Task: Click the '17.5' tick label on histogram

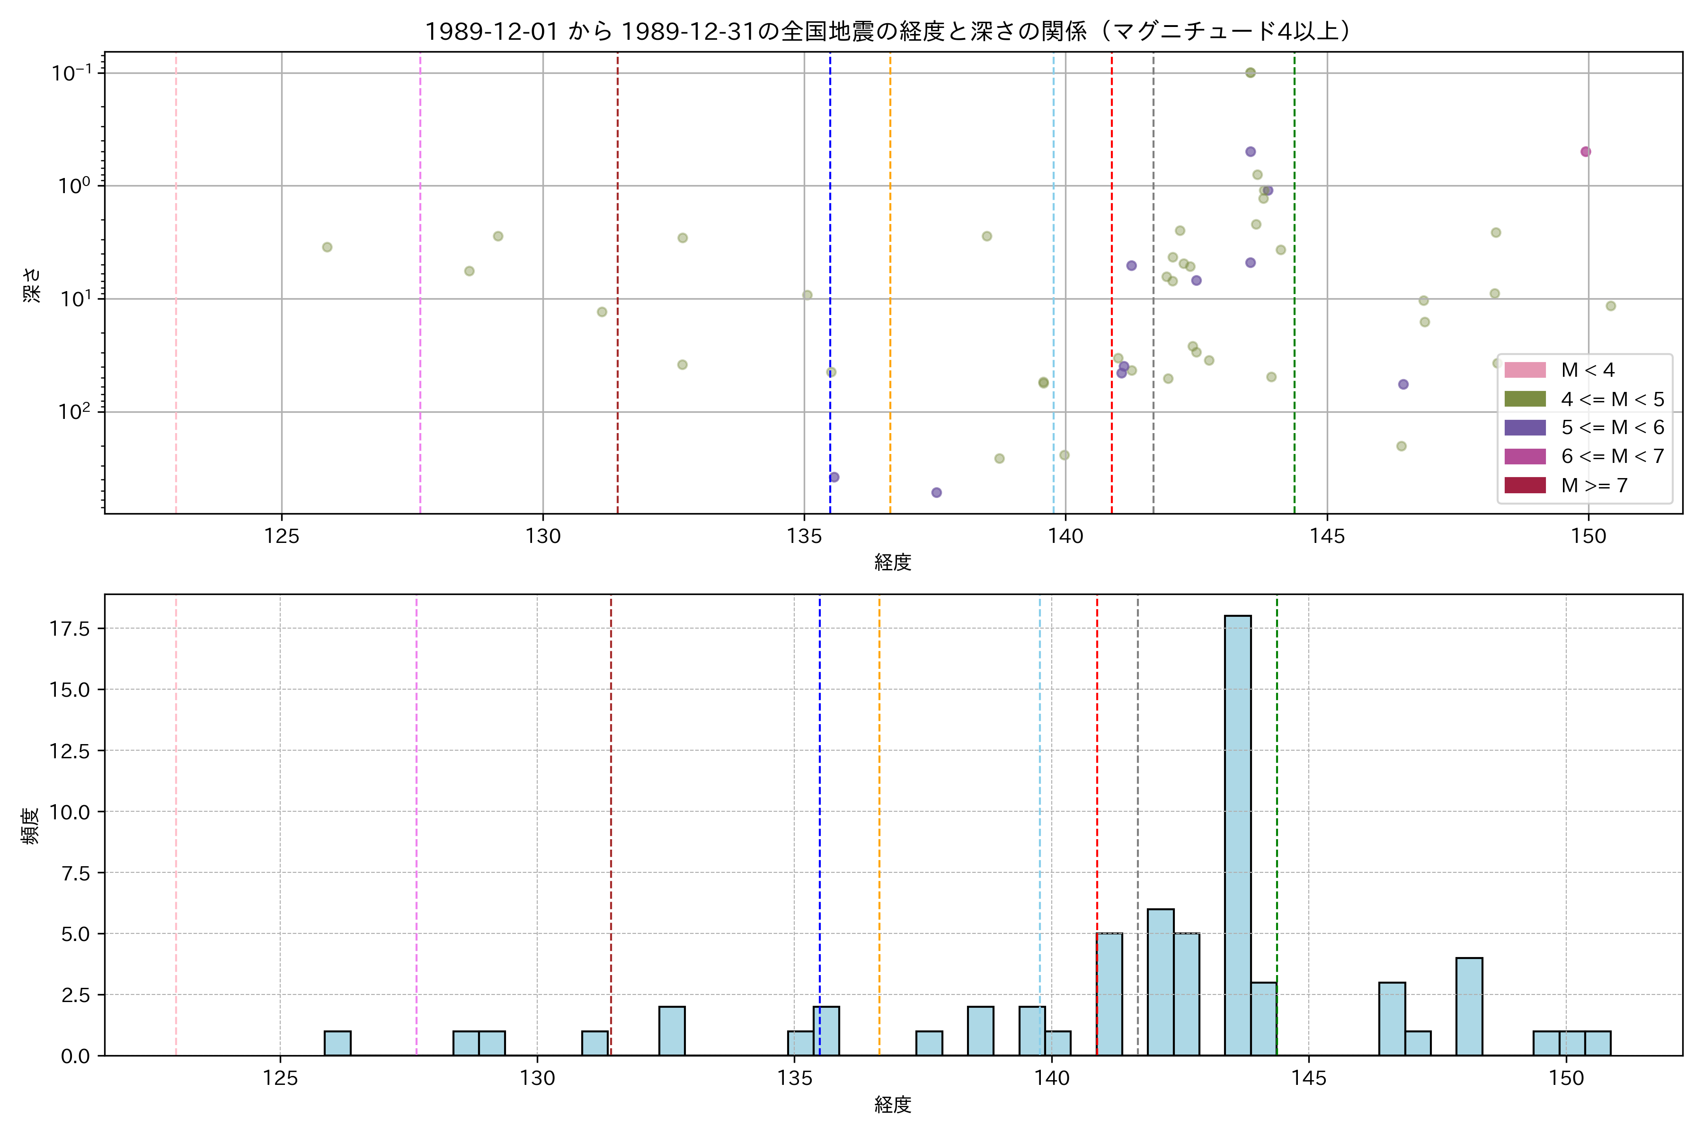Action: (70, 629)
